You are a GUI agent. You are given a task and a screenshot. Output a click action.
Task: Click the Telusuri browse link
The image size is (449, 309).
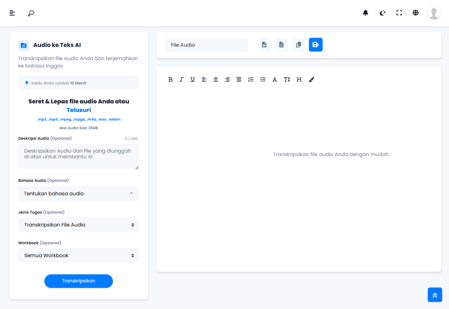79,110
